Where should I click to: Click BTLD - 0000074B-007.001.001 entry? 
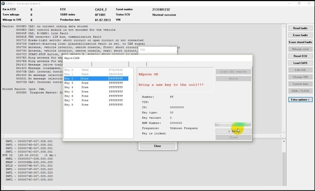(29, 166)
